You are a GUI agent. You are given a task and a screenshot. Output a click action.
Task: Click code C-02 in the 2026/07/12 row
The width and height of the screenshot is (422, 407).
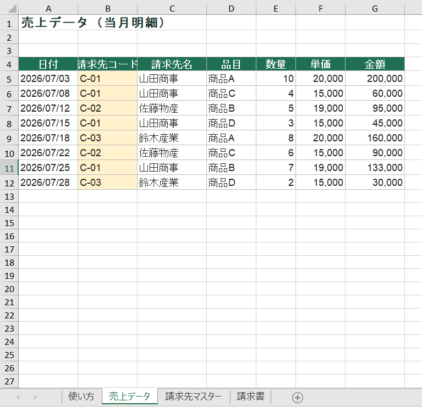pos(108,108)
